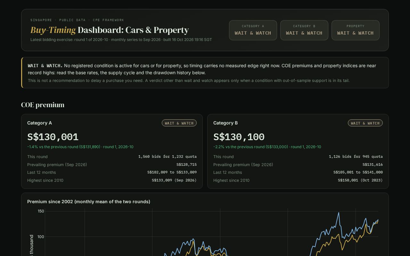
Task: Click the '-1.4% vs the previous round' line
Action: [x=80, y=147]
